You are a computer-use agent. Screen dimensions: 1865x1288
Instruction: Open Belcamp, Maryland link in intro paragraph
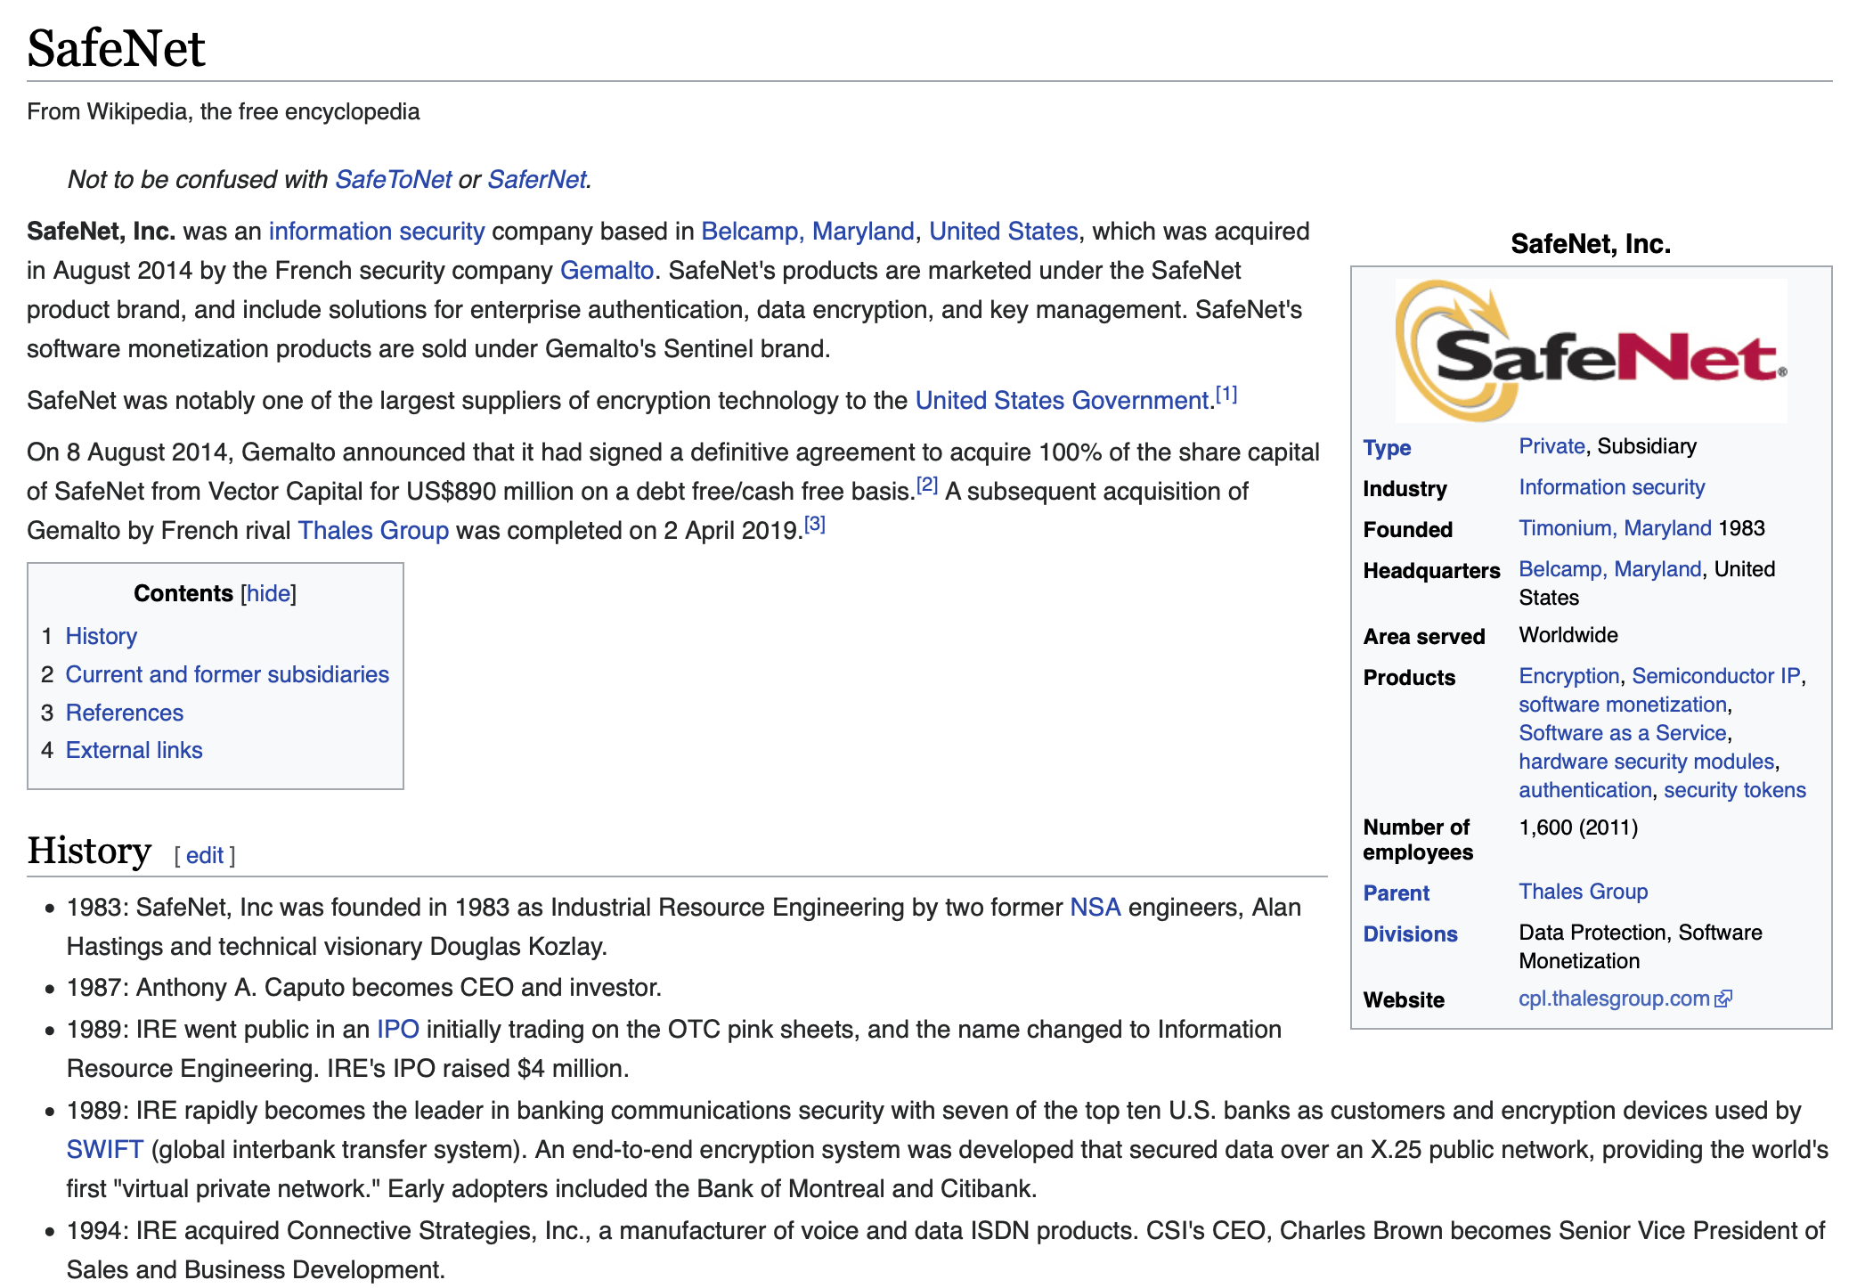tap(808, 231)
